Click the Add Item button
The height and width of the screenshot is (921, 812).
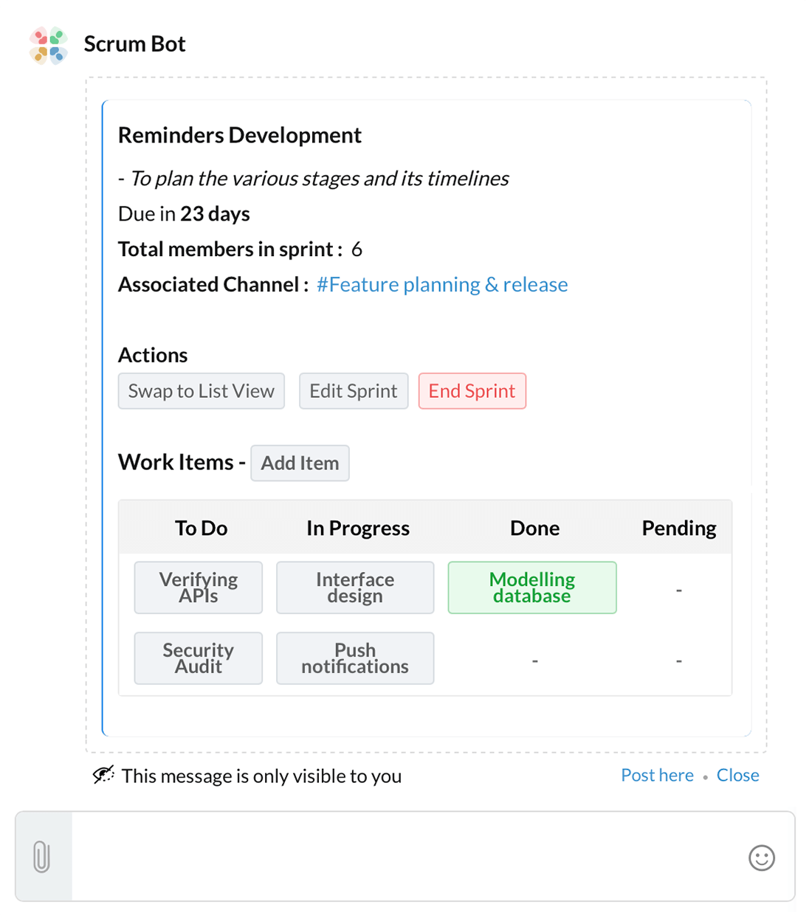pos(300,463)
